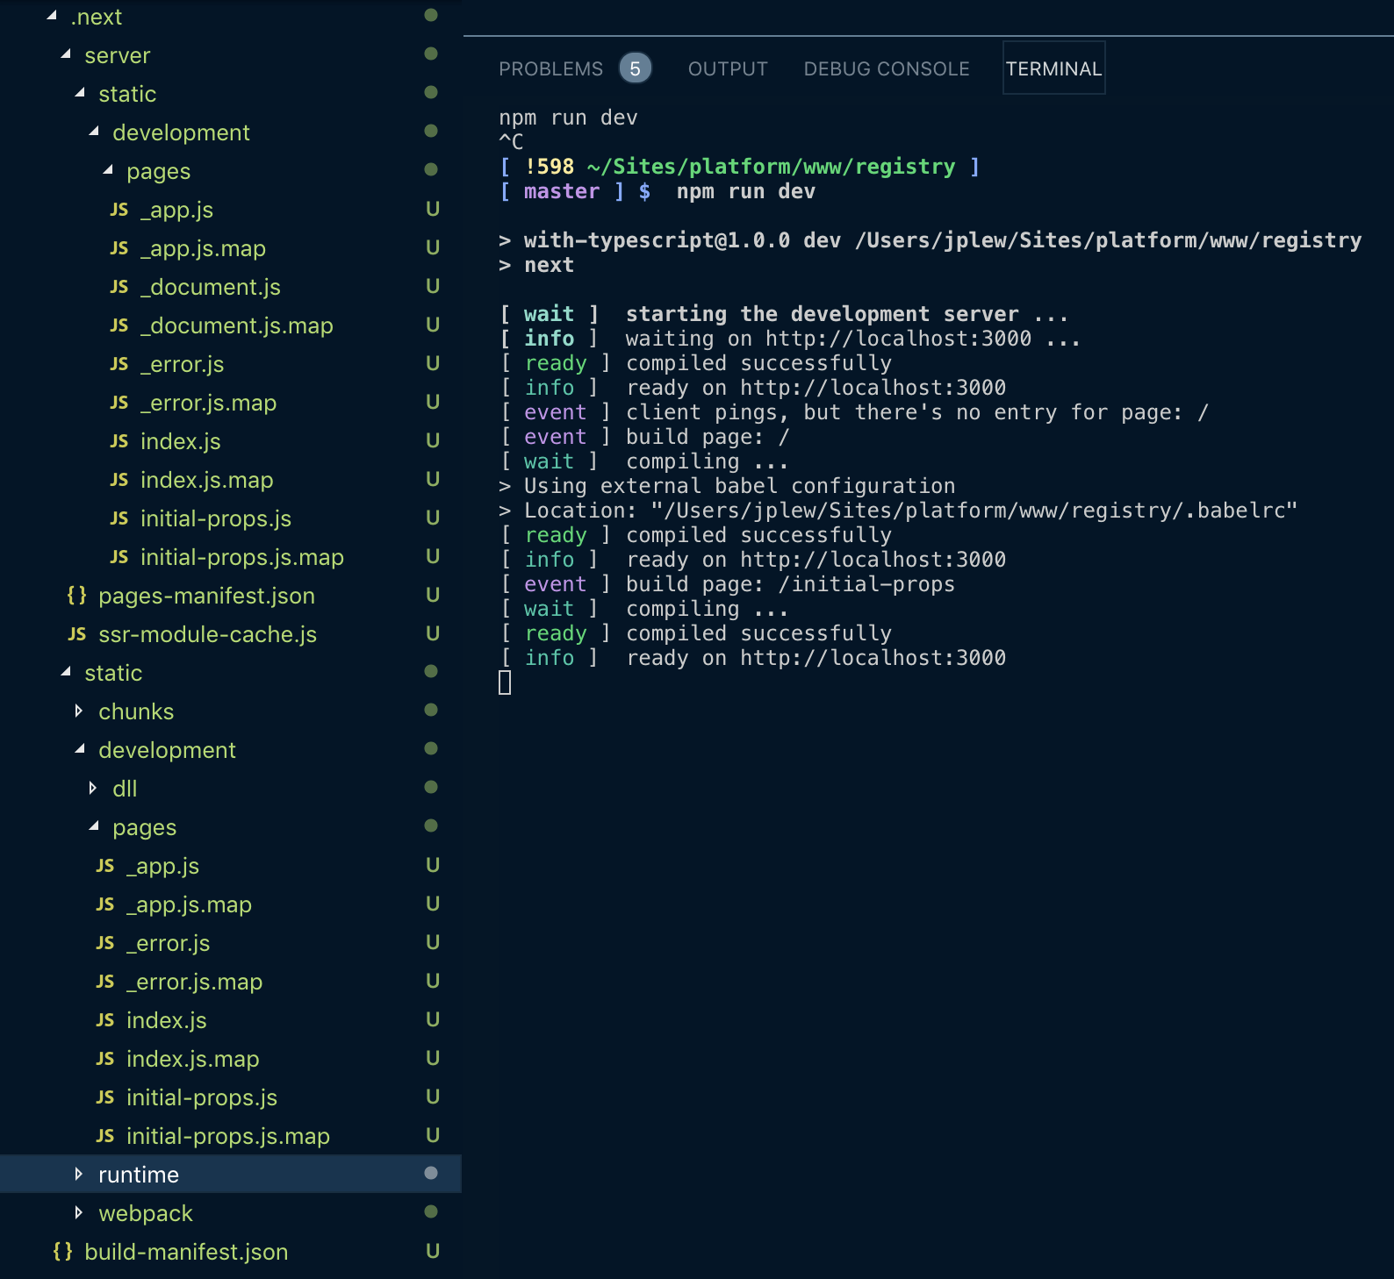The width and height of the screenshot is (1394, 1279).
Task: Expand the runtime folder arrow
Action: (79, 1174)
